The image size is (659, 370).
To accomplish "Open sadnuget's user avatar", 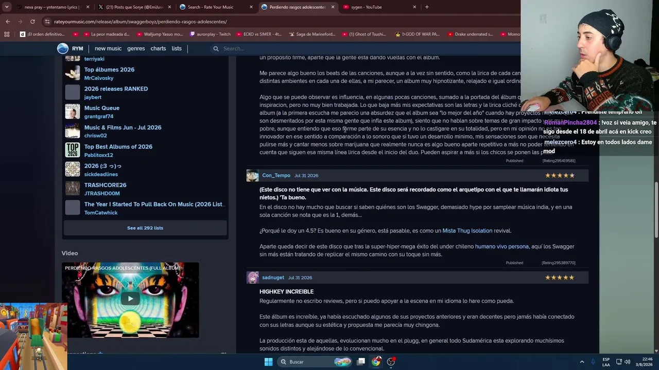I will (252, 277).
